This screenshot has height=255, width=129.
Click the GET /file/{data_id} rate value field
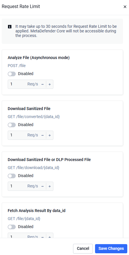[18, 236]
